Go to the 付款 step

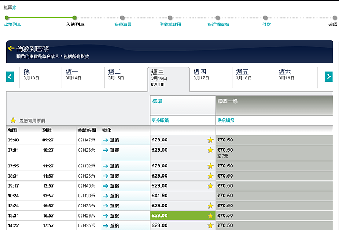(266, 24)
